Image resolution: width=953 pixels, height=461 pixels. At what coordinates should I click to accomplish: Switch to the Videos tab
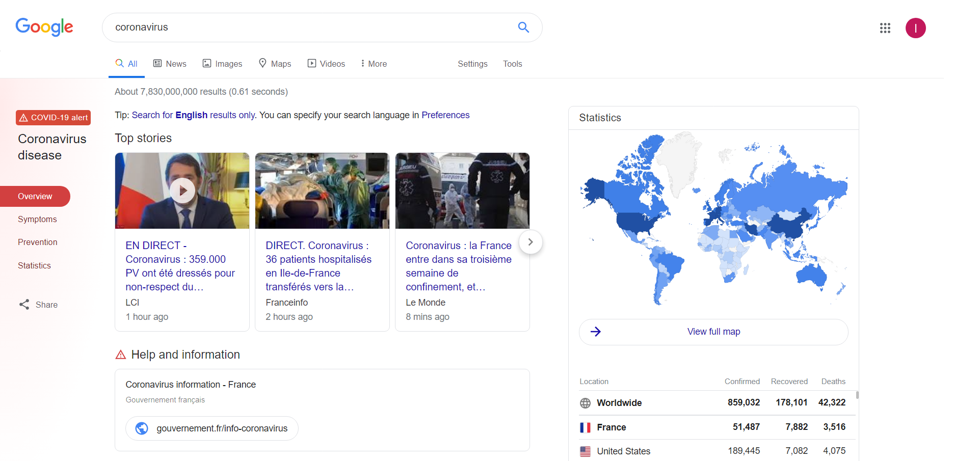point(326,64)
